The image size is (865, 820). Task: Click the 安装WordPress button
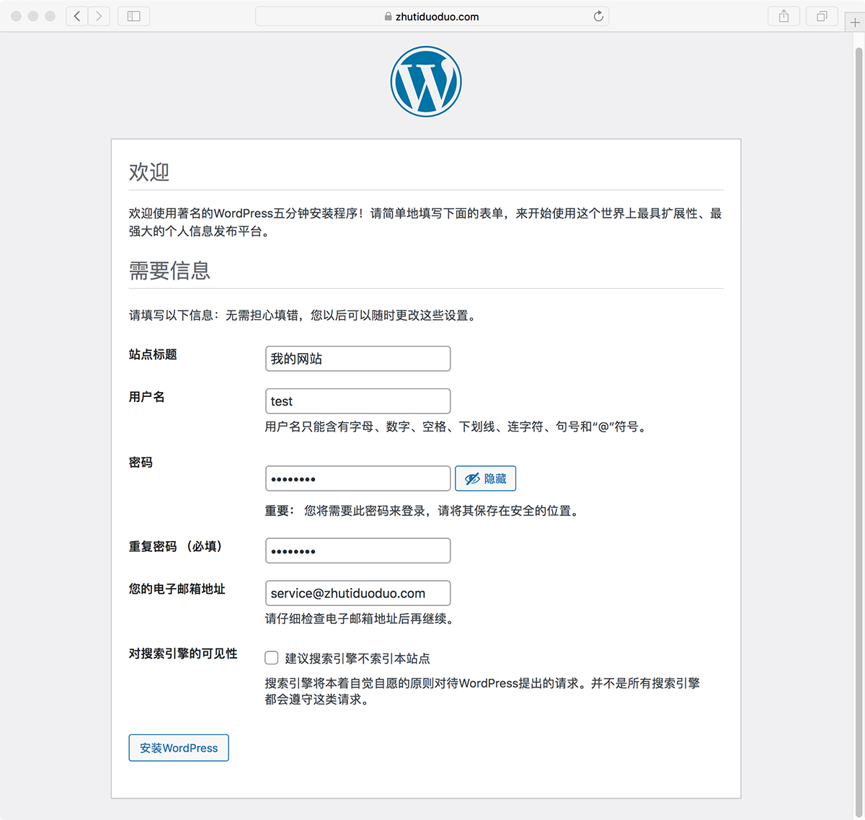(179, 748)
